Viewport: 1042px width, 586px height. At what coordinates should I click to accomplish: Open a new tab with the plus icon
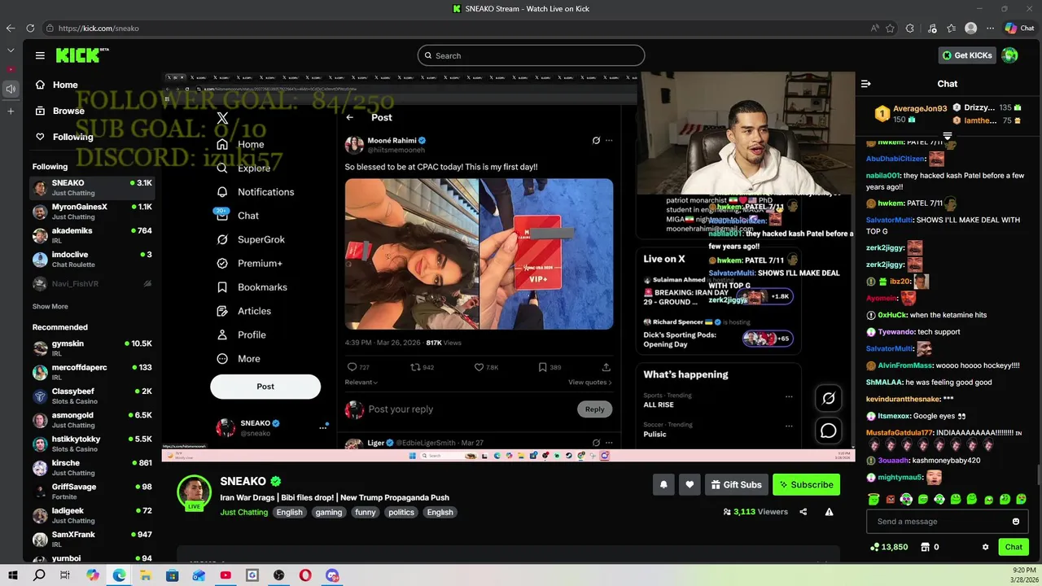(11, 111)
